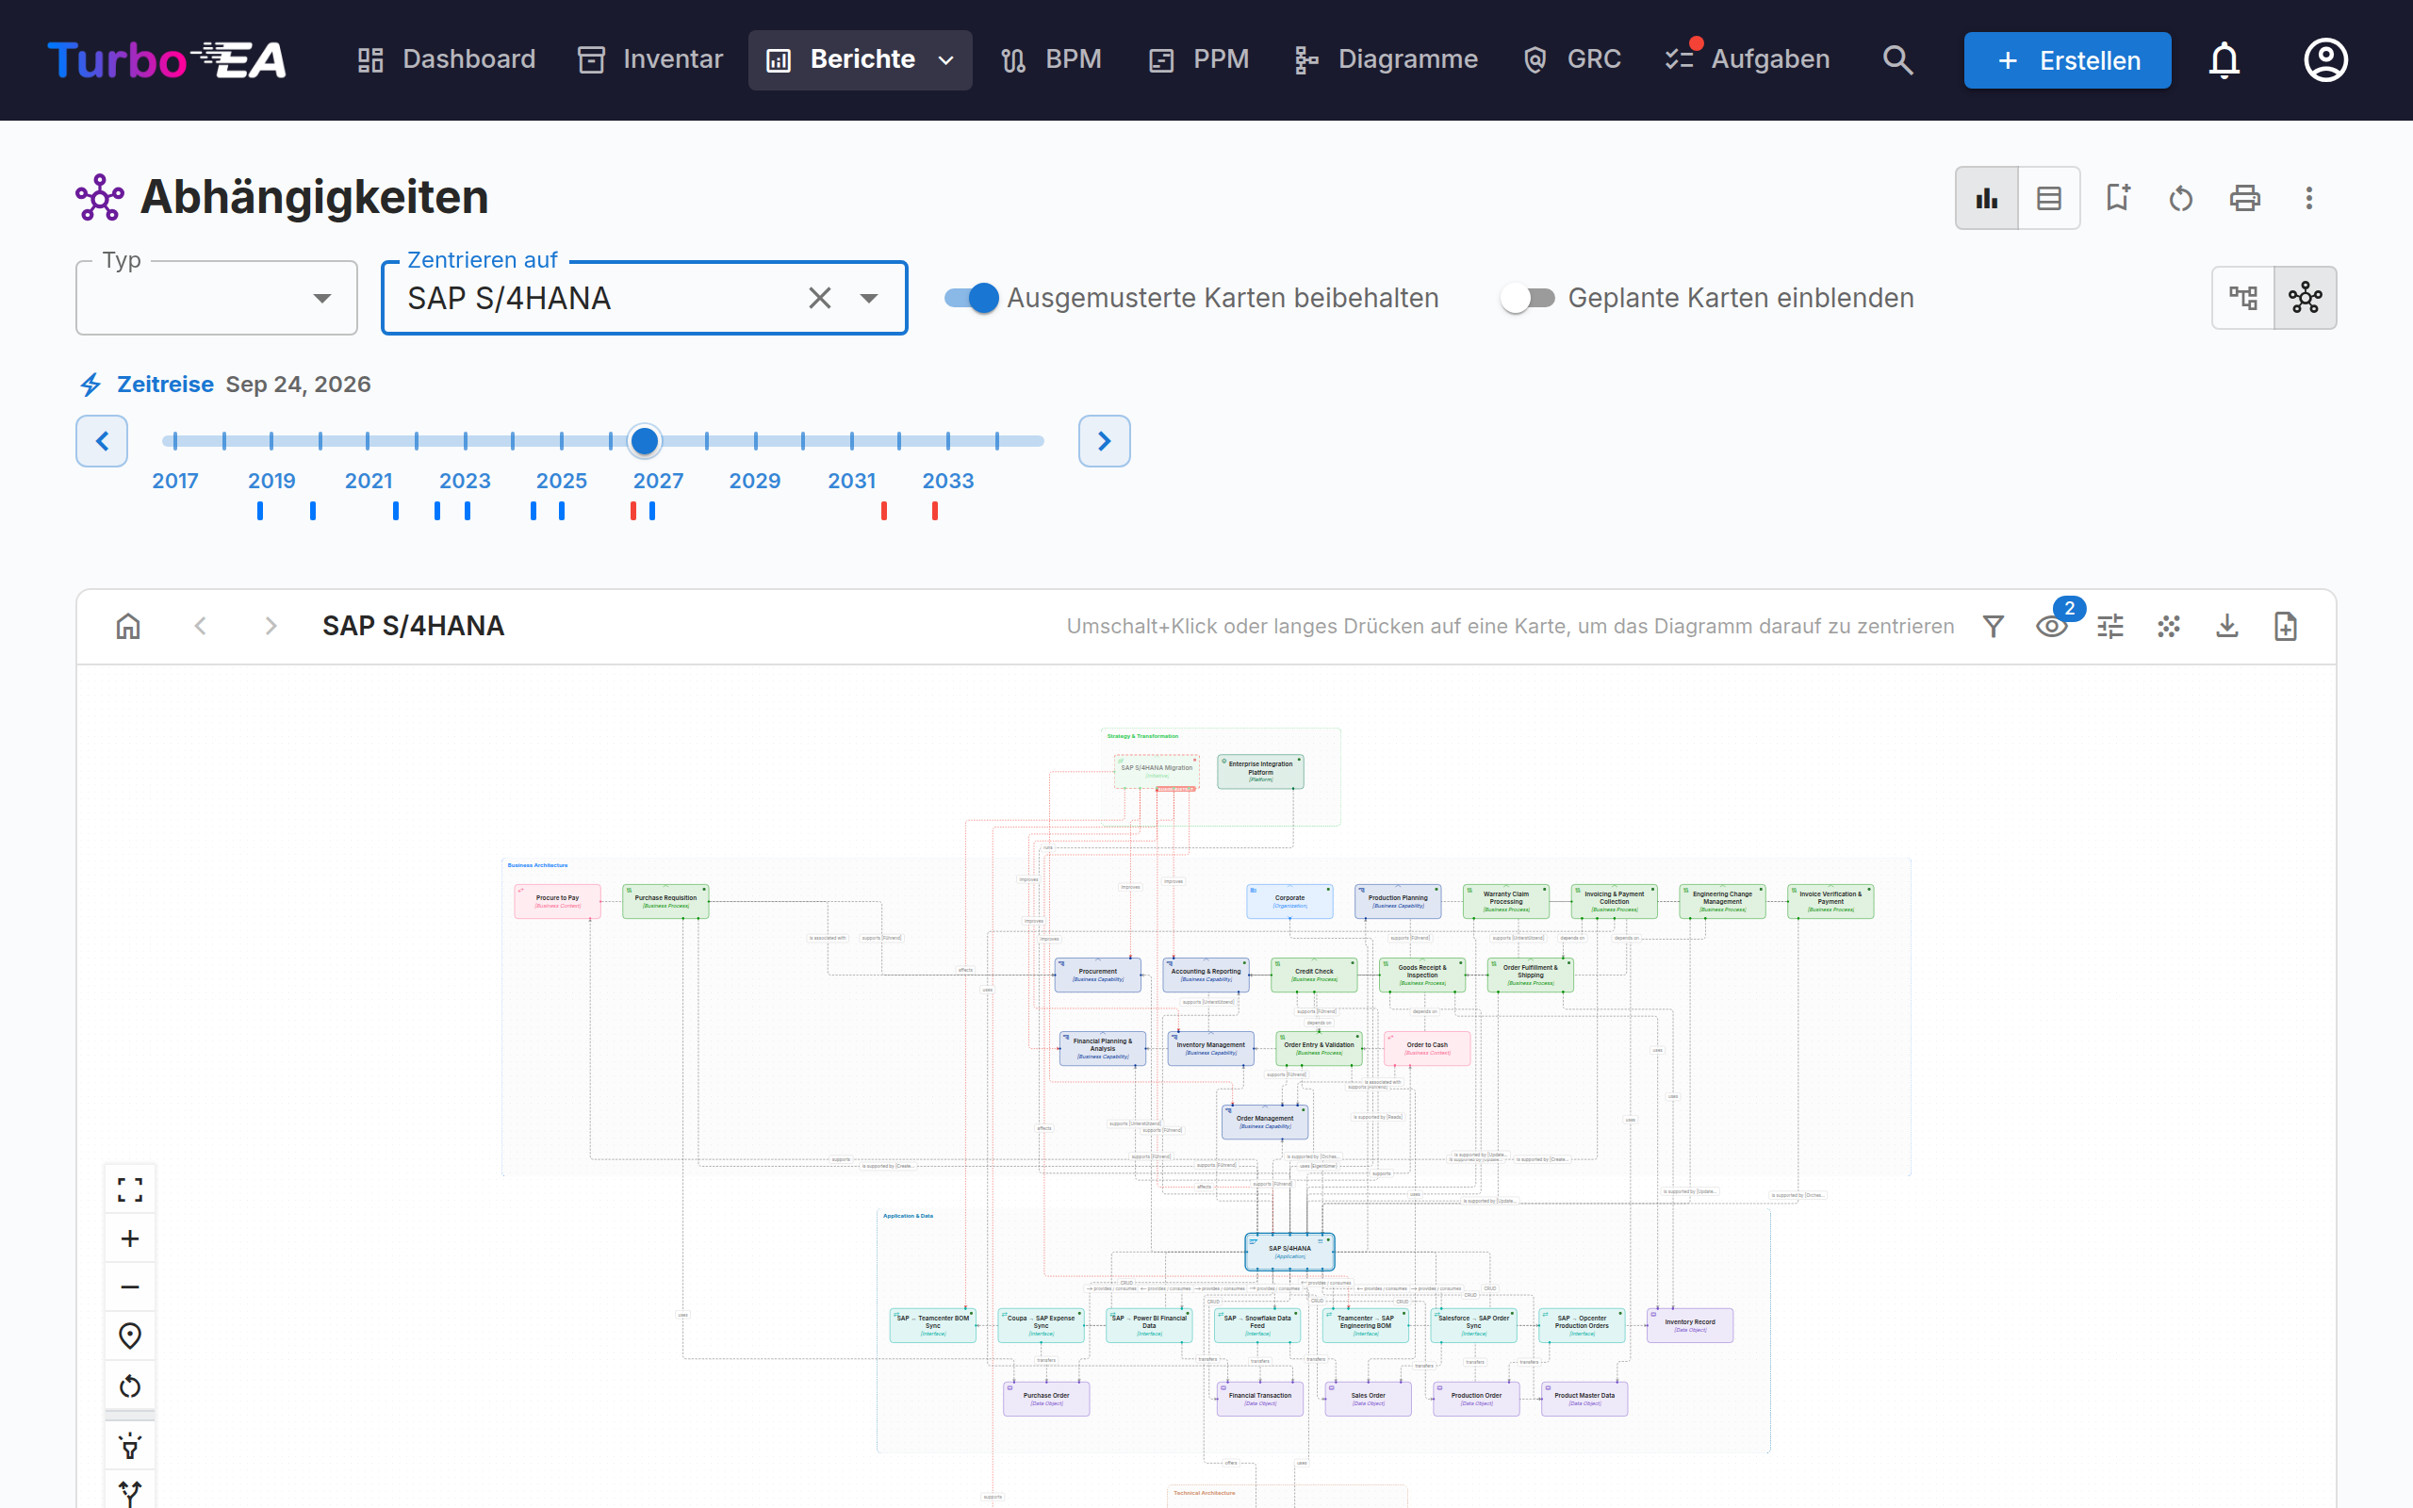Click highlight lamp tool
This screenshot has width=2413, height=1508.
coord(130,1446)
